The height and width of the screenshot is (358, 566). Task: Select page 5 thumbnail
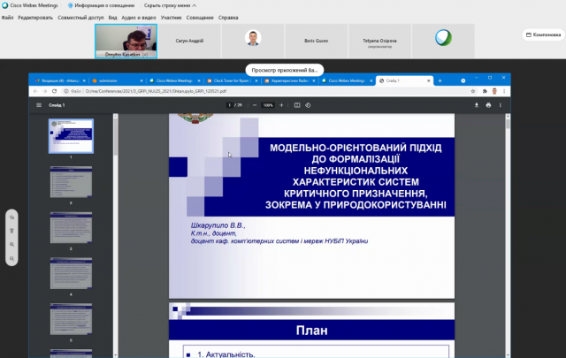point(71,319)
